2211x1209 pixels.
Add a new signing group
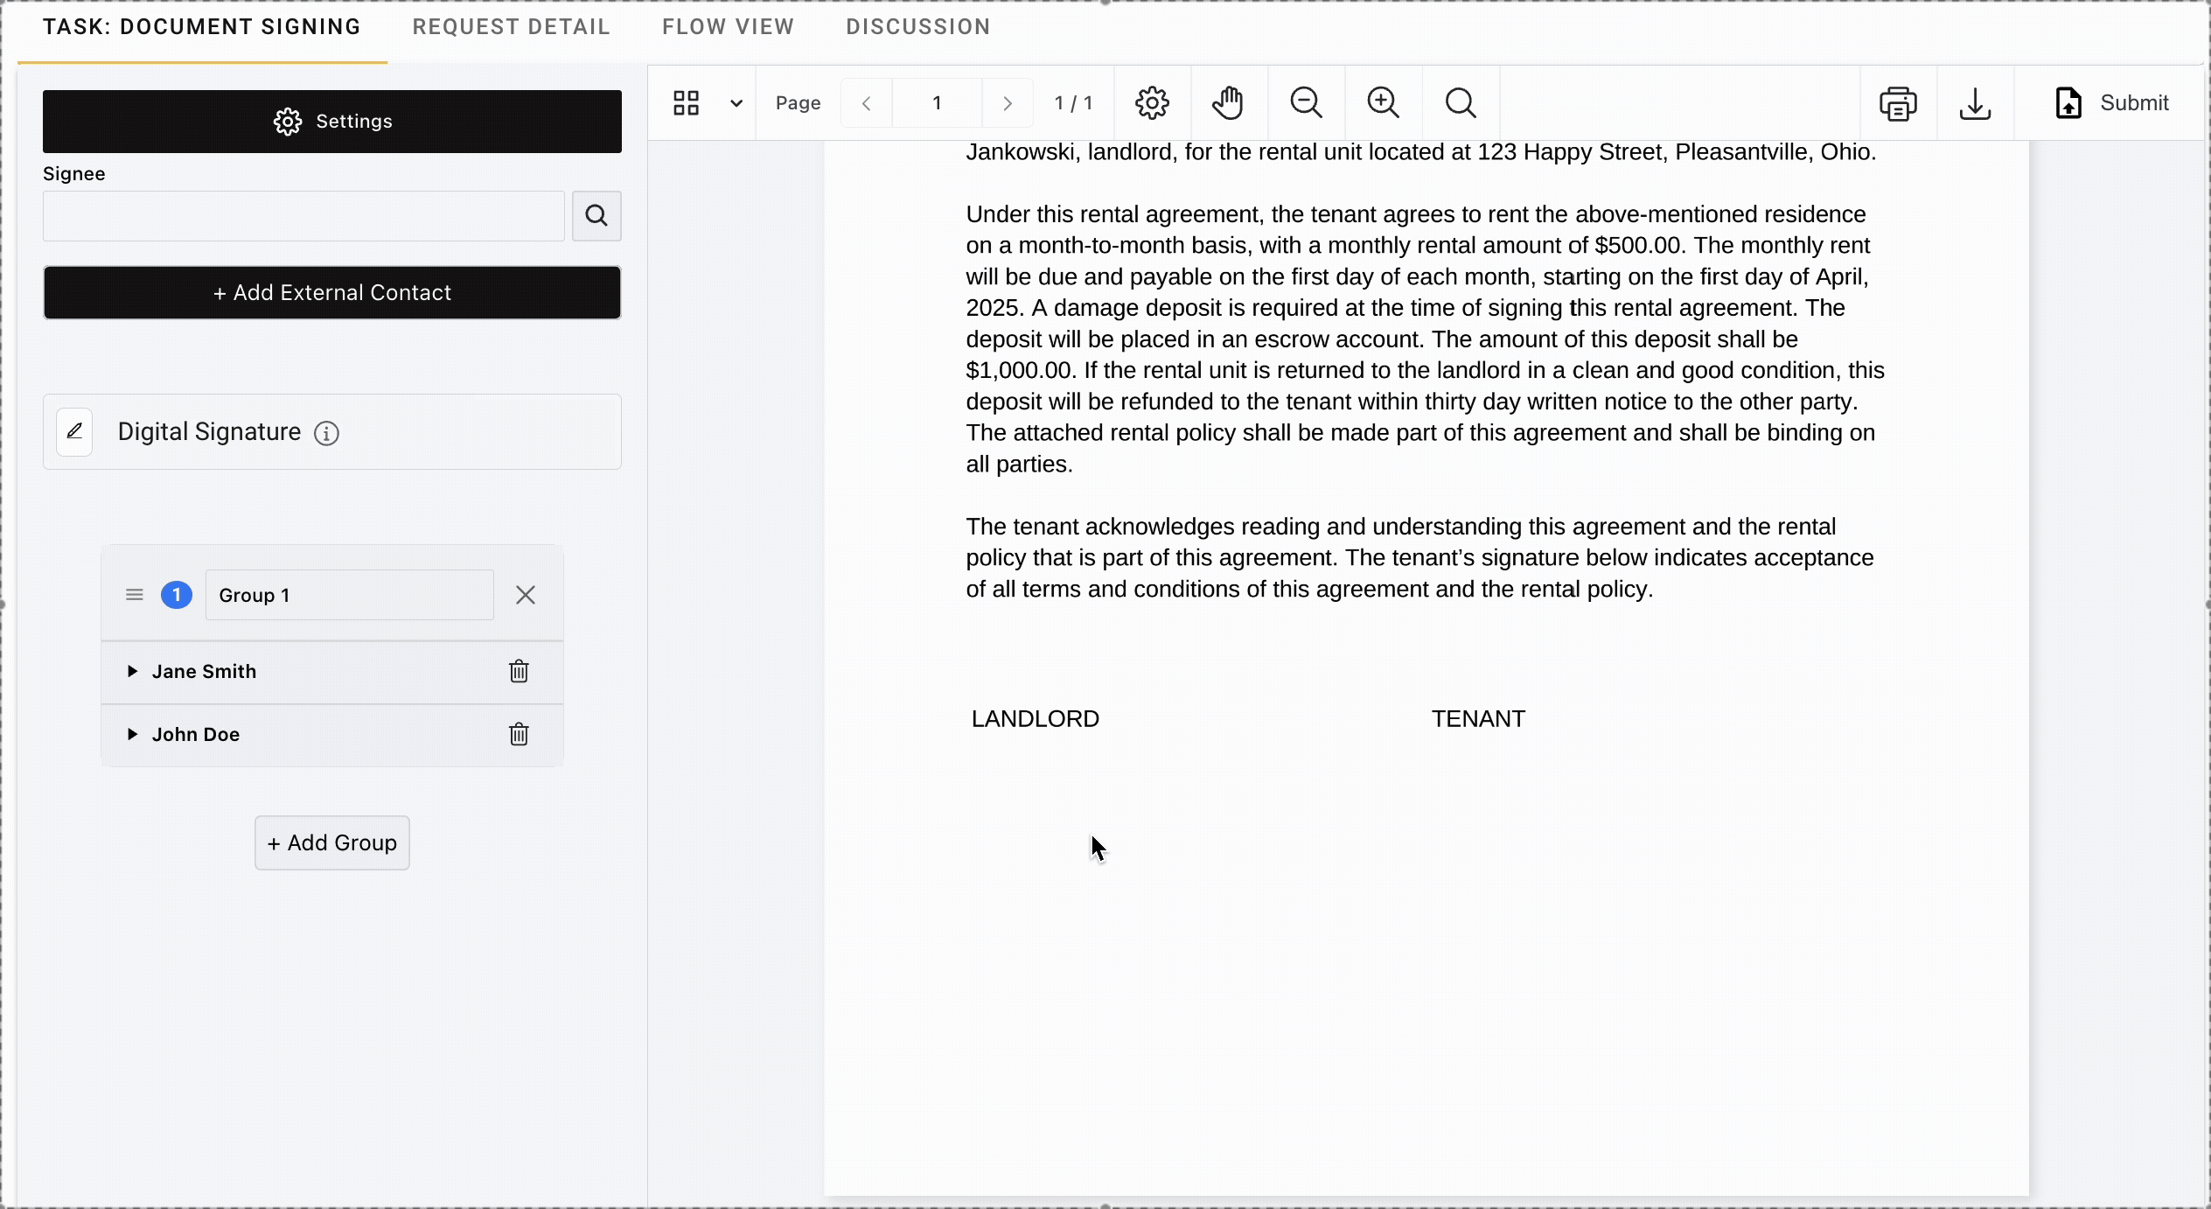point(332,842)
